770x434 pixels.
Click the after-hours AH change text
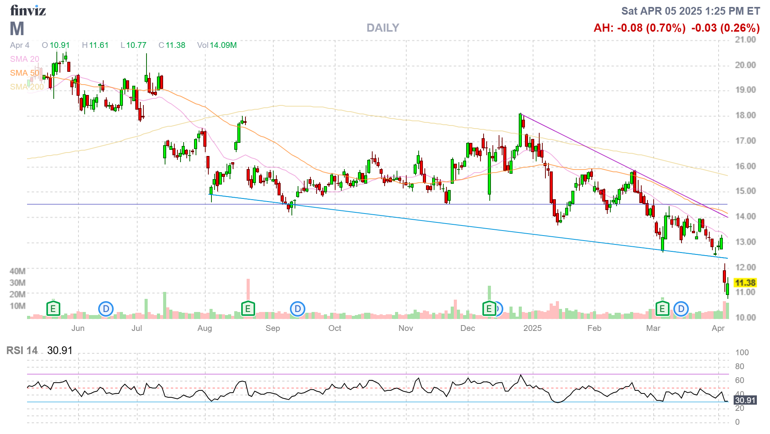pos(639,28)
